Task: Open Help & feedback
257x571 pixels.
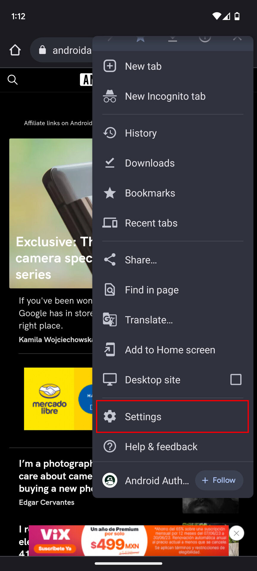Action: (173, 446)
